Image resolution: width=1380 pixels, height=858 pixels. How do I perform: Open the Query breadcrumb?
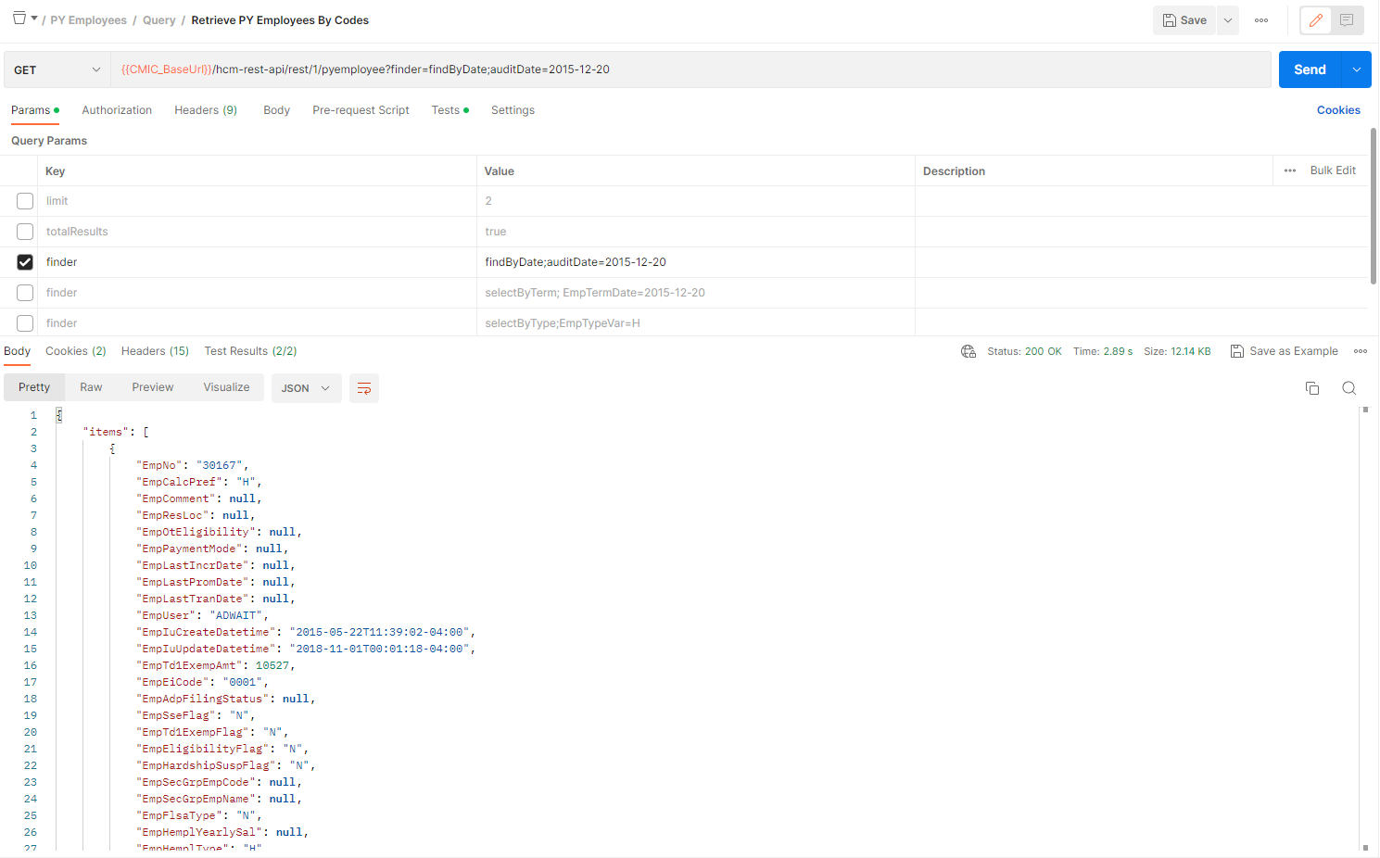tap(159, 20)
